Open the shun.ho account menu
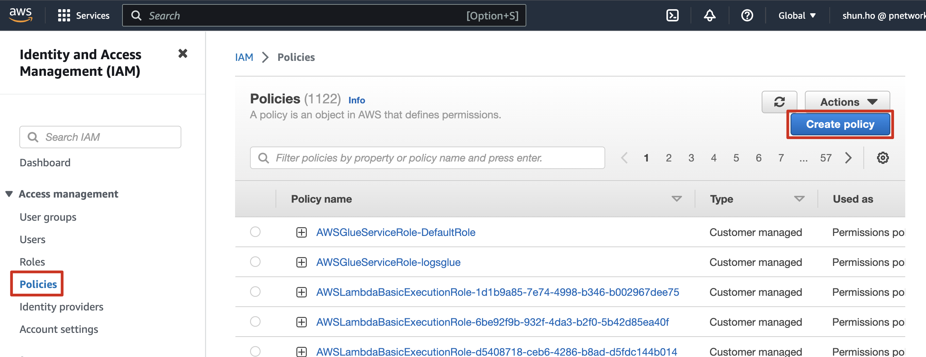Viewport: 926px width, 357px height. click(x=883, y=15)
